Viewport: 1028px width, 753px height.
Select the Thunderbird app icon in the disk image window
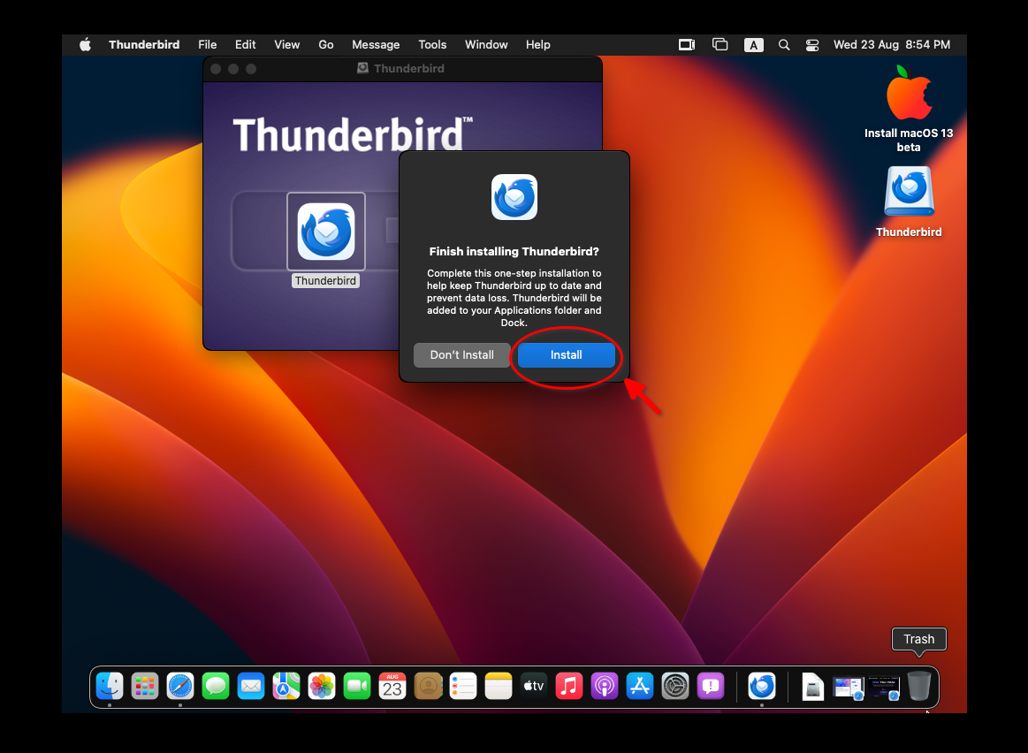click(x=326, y=232)
